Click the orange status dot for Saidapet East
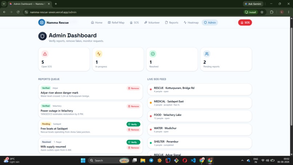This screenshot has width=293, height=165. pyautogui.click(x=150, y=103)
